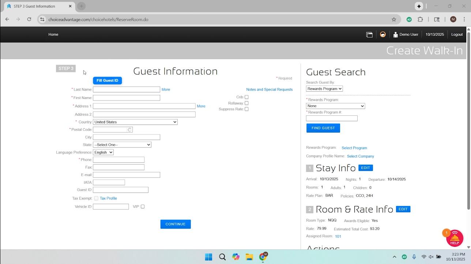Image resolution: width=471 pixels, height=264 pixels.
Task: Click the red HELP bell icon
Action: click(x=455, y=237)
